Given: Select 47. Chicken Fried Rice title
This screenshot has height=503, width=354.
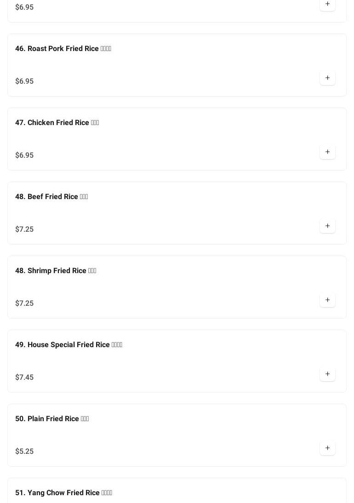Looking at the screenshot, I should pyautogui.click(x=57, y=123).
